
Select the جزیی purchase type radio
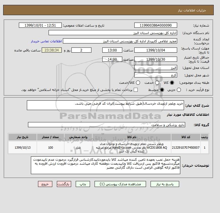click(x=179, y=90)
